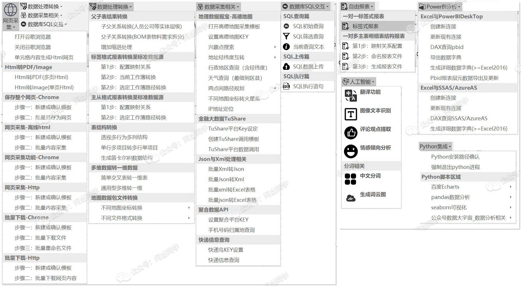Choose Html转Image(单页Html)
The width and height of the screenshot is (521, 286).
coord(44,87)
